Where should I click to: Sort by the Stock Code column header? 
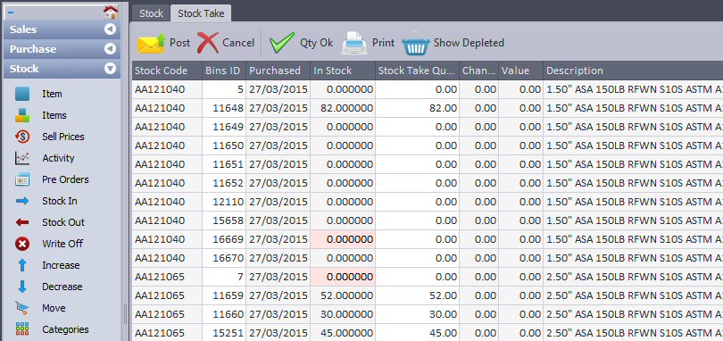pyautogui.click(x=167, y=71)
